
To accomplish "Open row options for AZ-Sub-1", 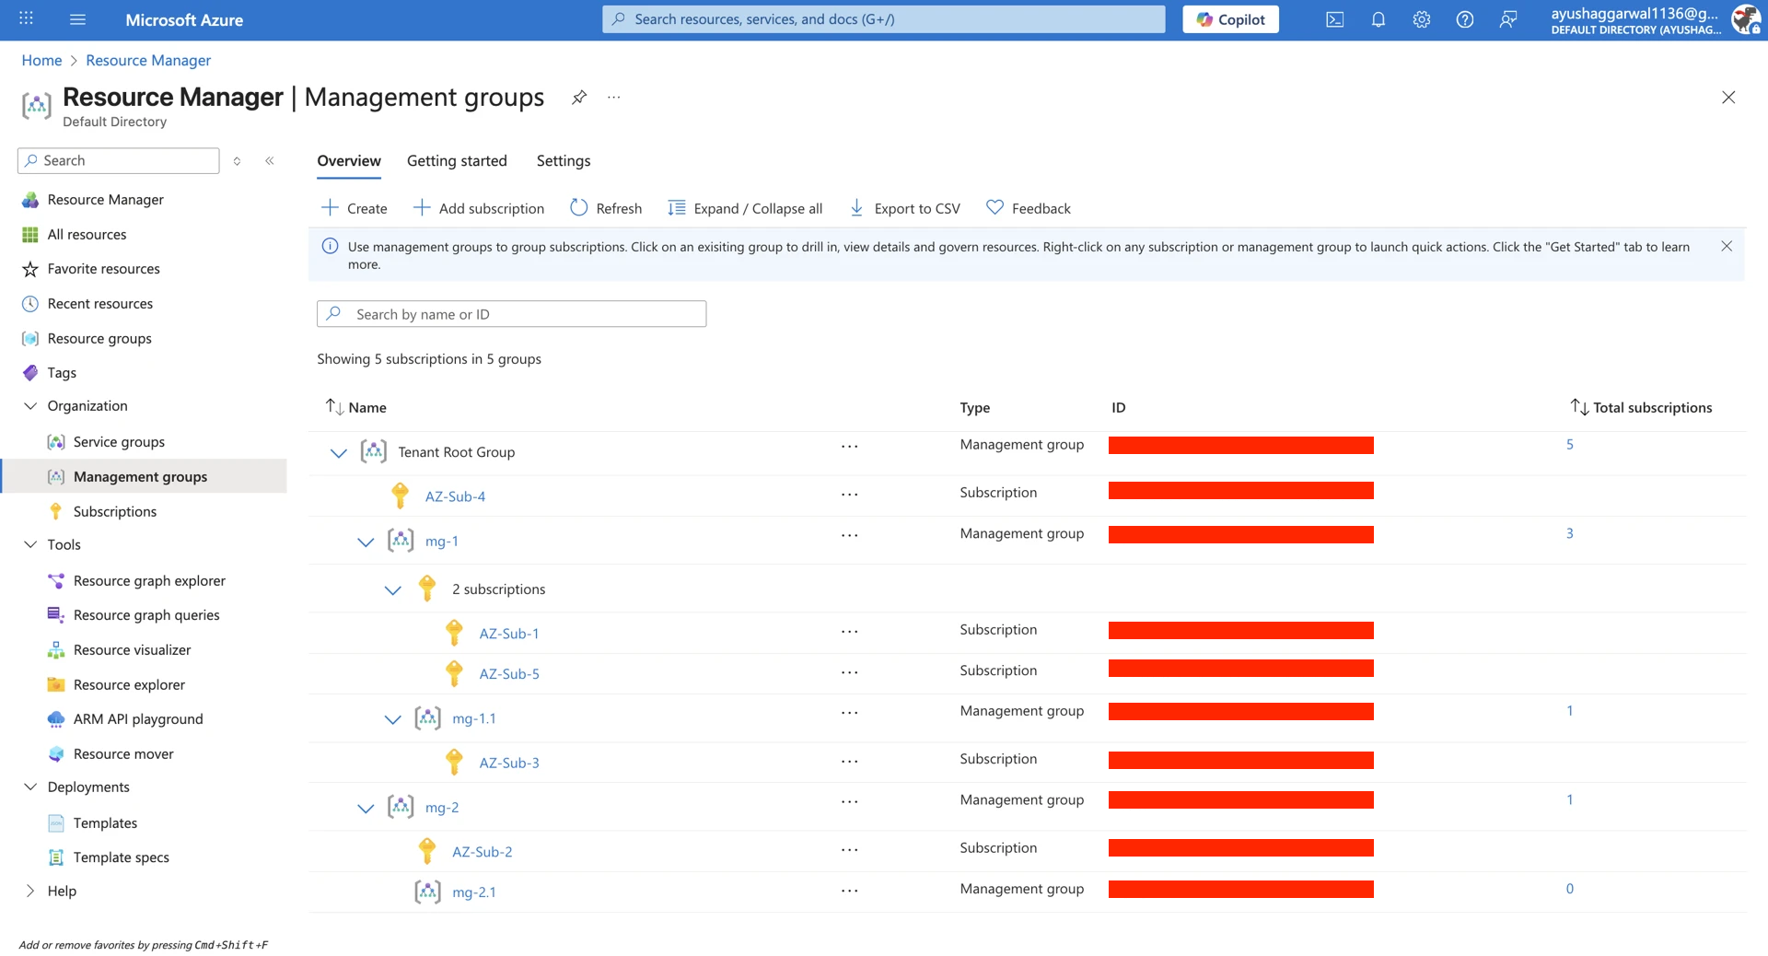I will click(x=849, y=631).
